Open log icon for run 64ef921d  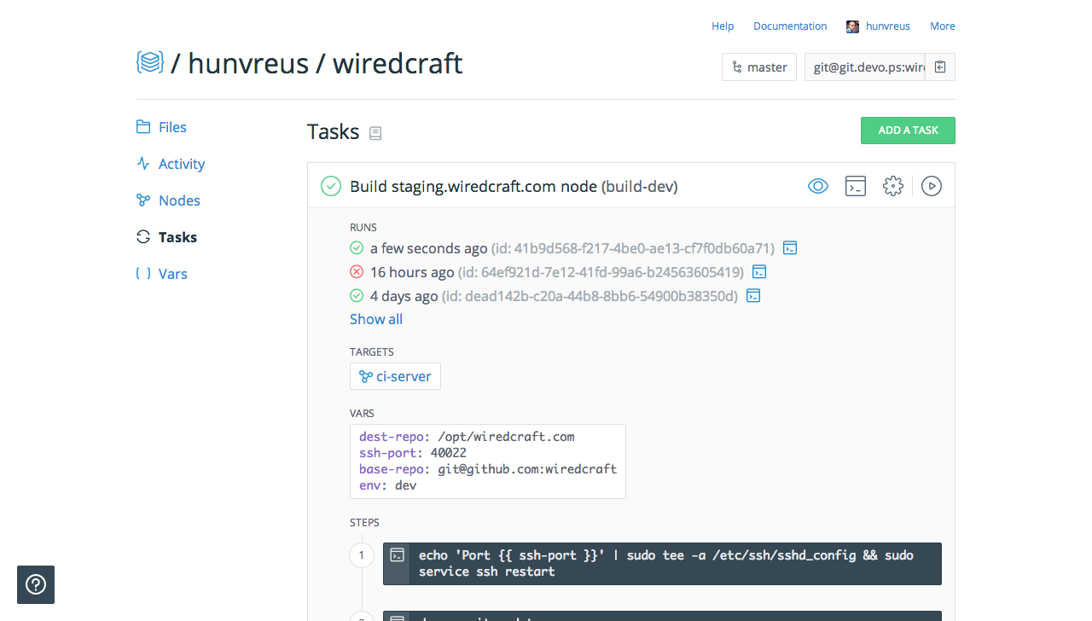[x=759, y=272]
